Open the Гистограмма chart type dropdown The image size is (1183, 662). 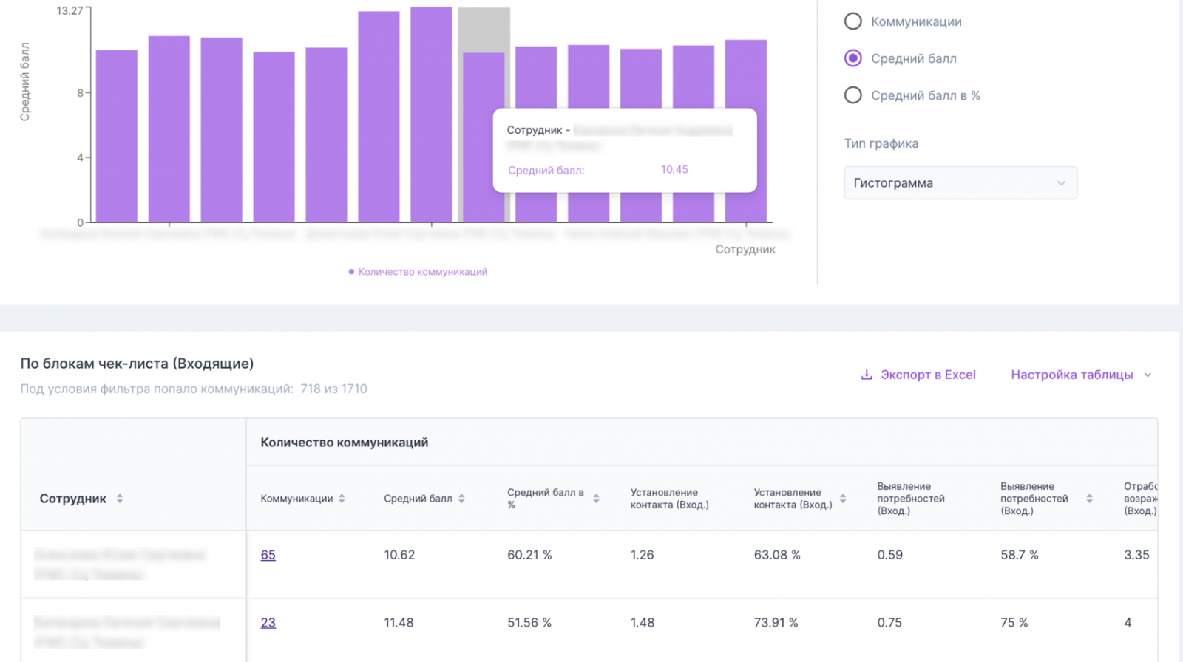click(960, 183)
